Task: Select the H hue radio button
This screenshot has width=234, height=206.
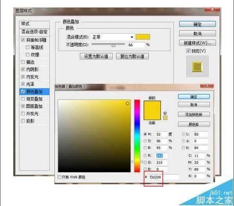Action: [x=145, y=134]
